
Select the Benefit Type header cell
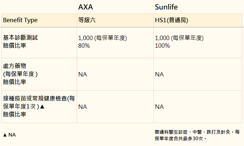pos(39,20)
